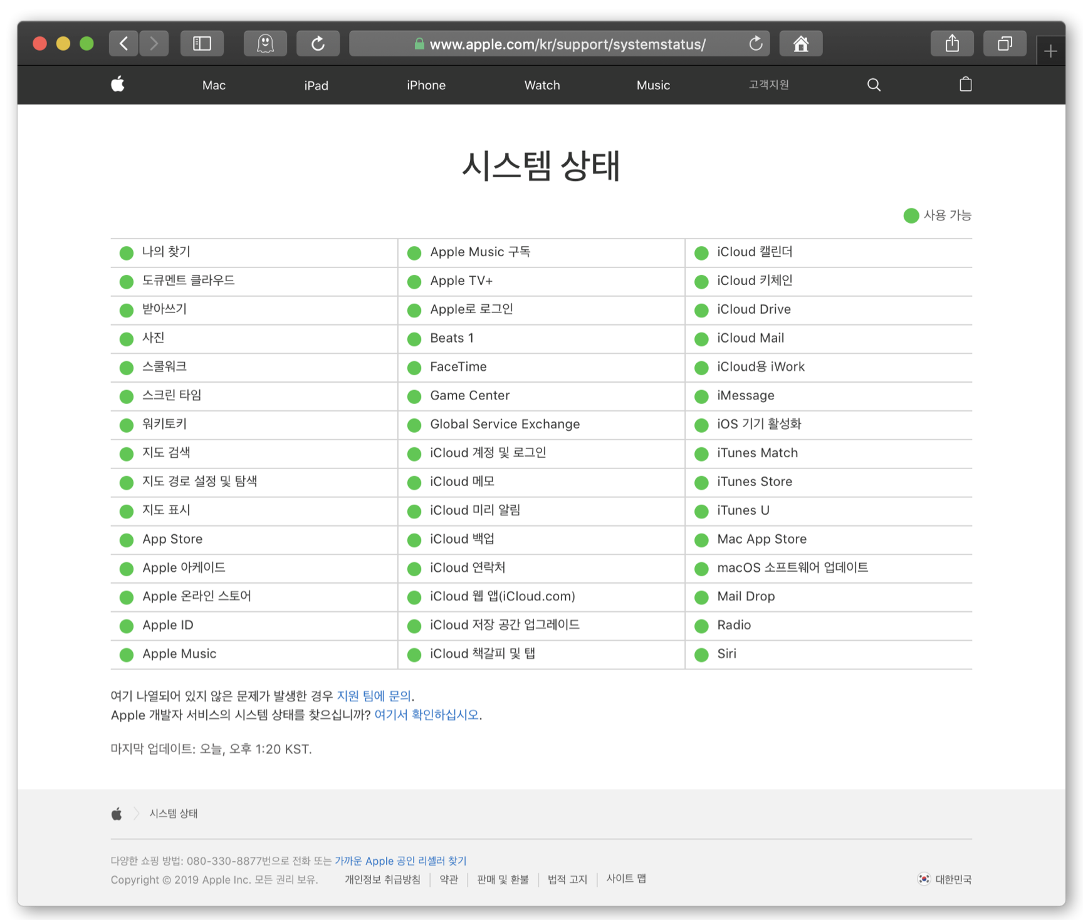Click the 나의 찾기 service row
The width and height of the screenshot is (1083, 920).
(254, 252)
